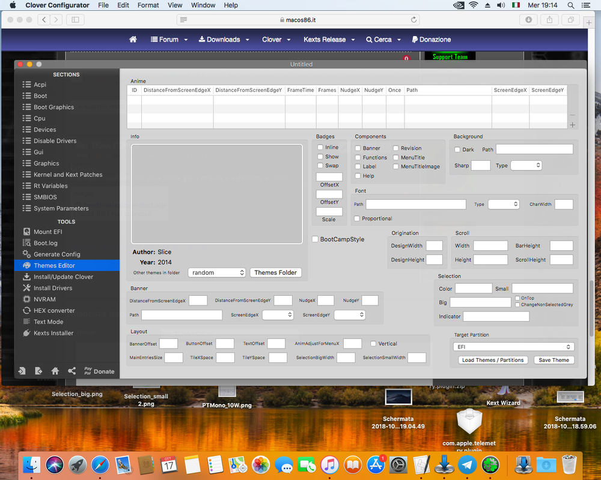Open the Other themes 'random' dropdown
The height and width of the screenshot is (480, 601).
[x=216, y=272]
